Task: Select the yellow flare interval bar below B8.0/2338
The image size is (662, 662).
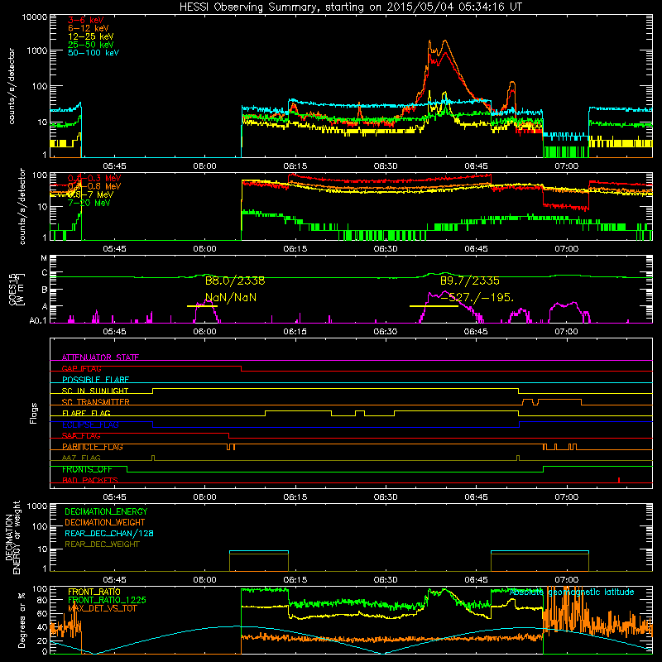Action: coord(202,306)
